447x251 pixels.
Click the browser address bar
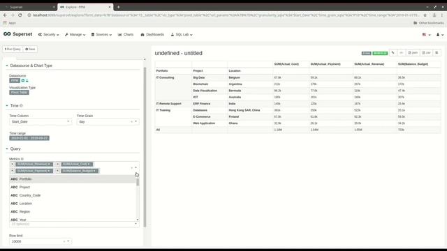[225, 15]
